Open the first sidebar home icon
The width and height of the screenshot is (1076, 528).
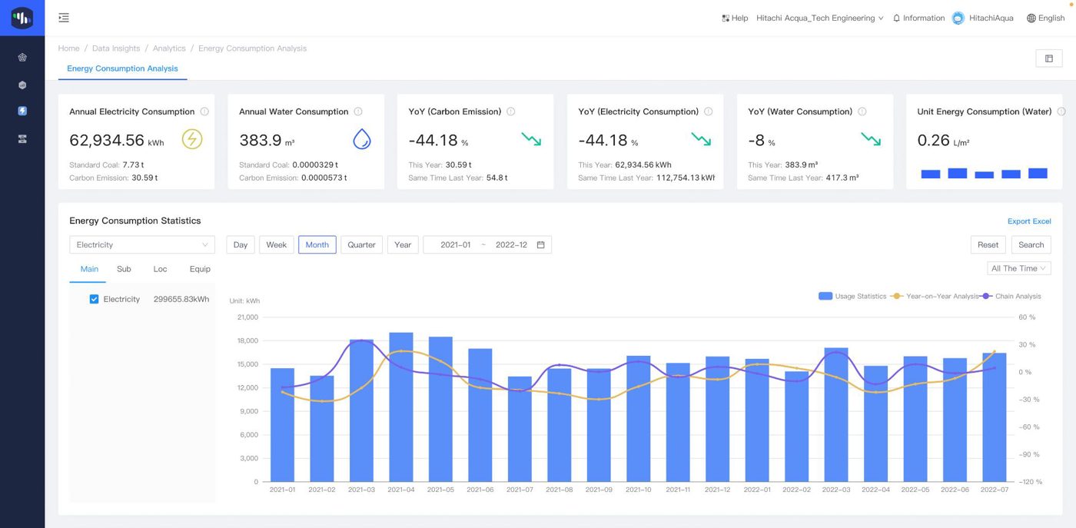[22, 57]
